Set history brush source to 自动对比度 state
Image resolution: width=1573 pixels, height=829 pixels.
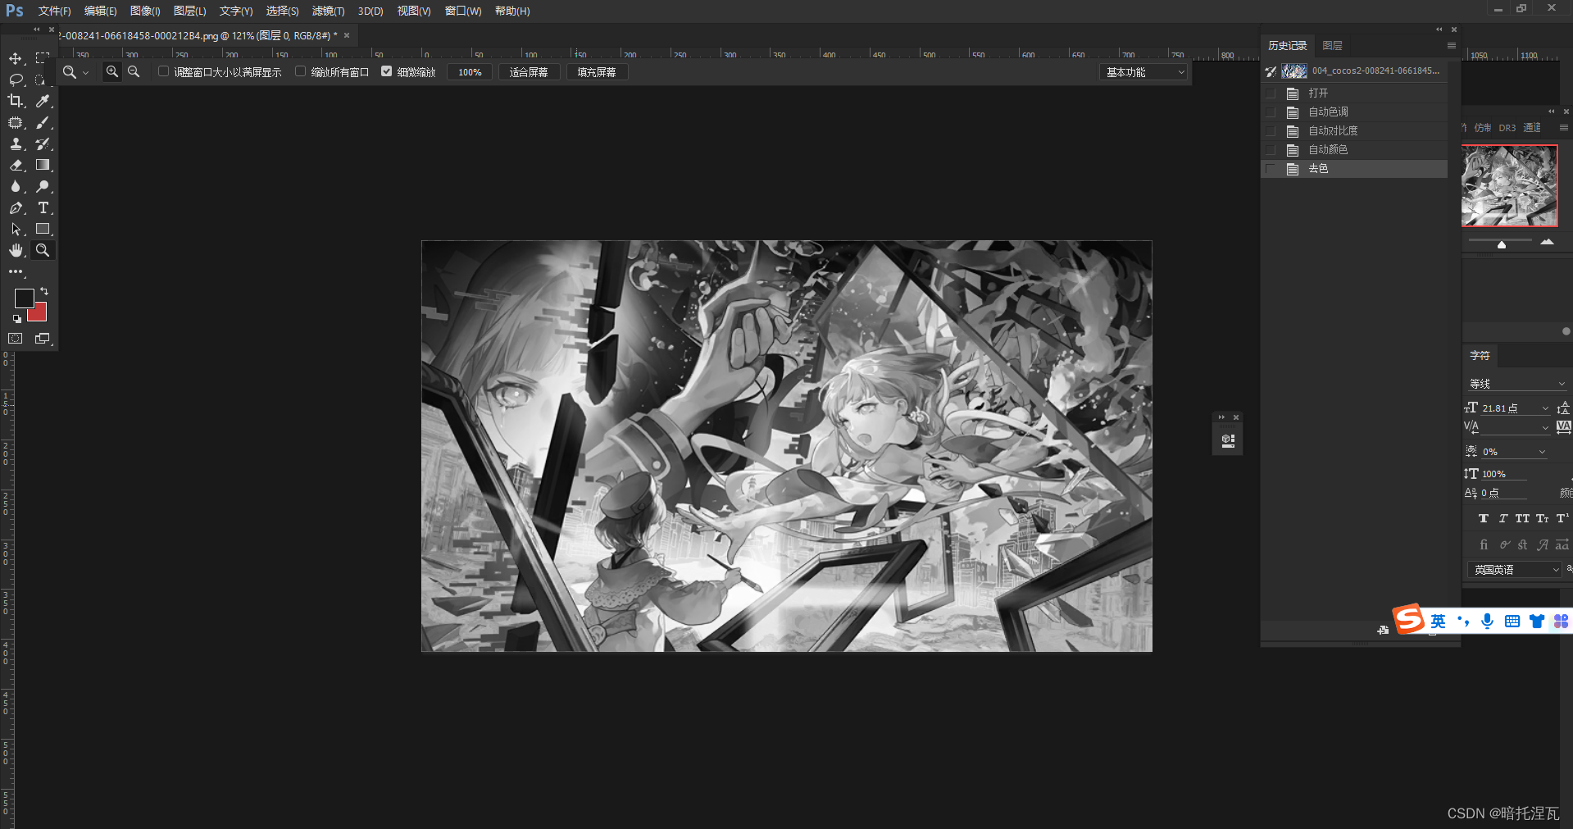pos(1271,131)
